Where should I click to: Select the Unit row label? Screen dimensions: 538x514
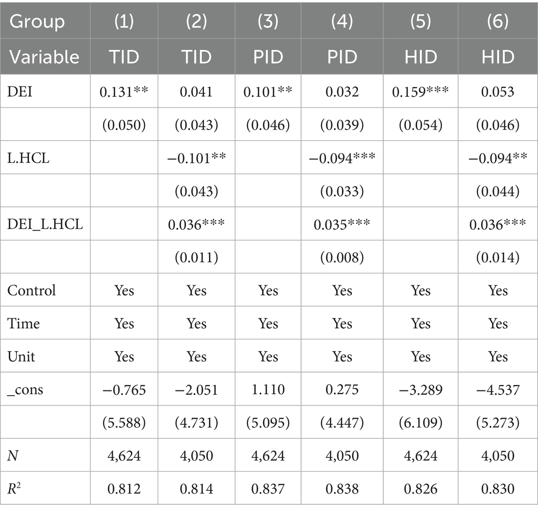click(22, 357)
